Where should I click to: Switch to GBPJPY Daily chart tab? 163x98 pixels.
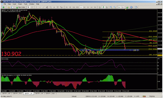point(50,93)
